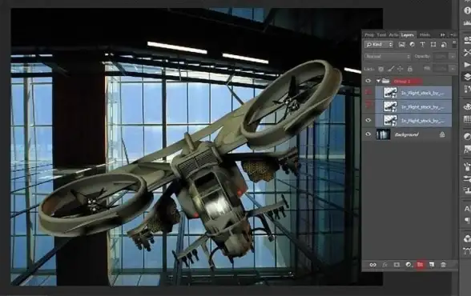Click the first In_Flight_stock layer thumbnail
This screenshot has width=471, height=296.
(390, 93)
